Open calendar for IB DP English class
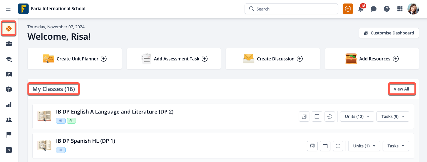The width and height of the screenshot is (427, 162). [317, 116]
